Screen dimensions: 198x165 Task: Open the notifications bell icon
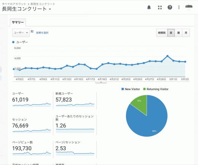tap(149, 7)
